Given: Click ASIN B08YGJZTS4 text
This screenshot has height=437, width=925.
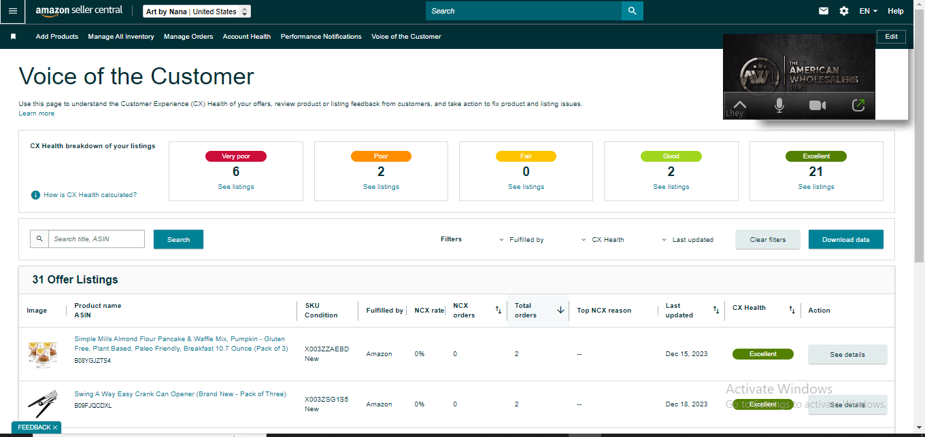Looking at the screenshot, I should [92, 361].
